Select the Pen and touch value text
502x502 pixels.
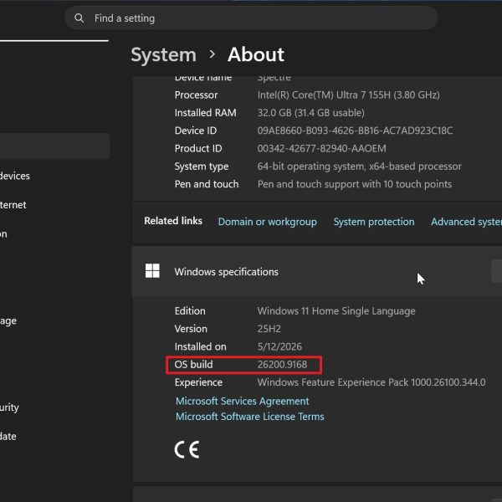click(x=355, y=184)
